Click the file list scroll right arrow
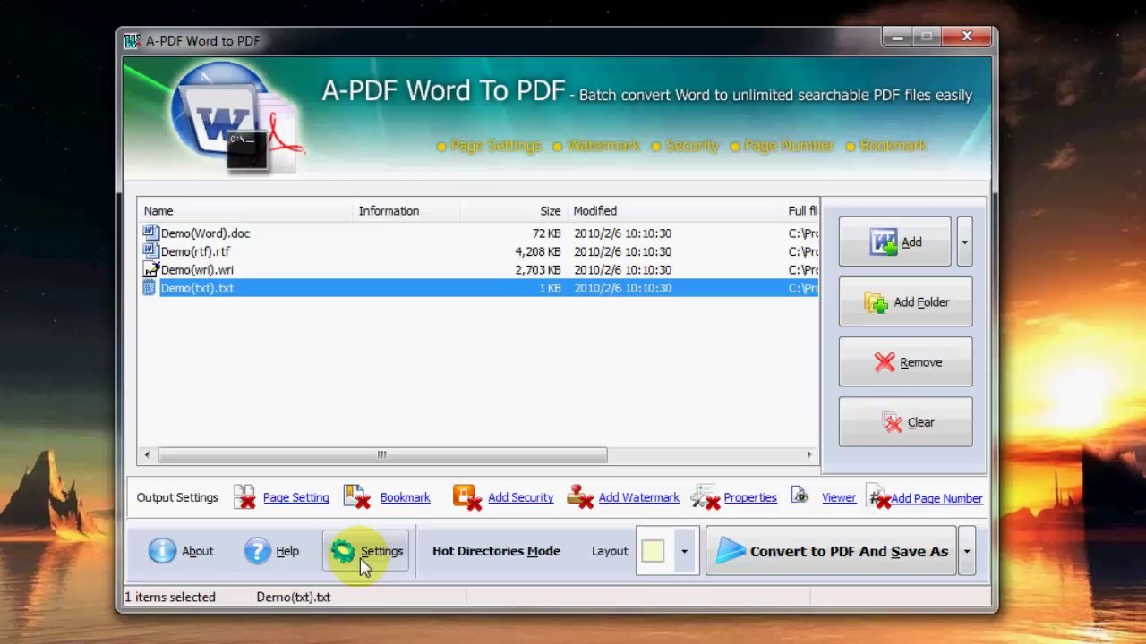Image resolution: width=1146 pixels, height=644 pixels. (809, 455)
